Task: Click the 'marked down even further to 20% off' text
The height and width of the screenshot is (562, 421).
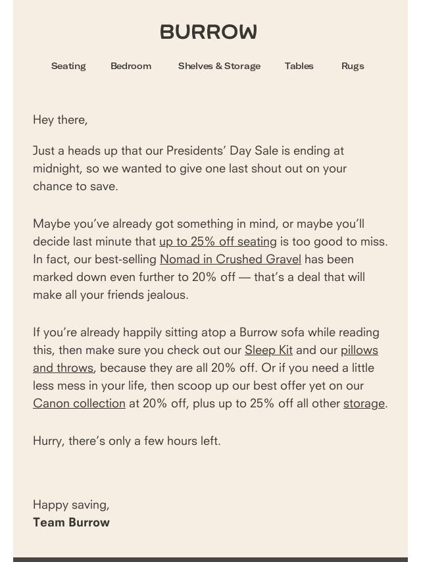Action: 134,277
